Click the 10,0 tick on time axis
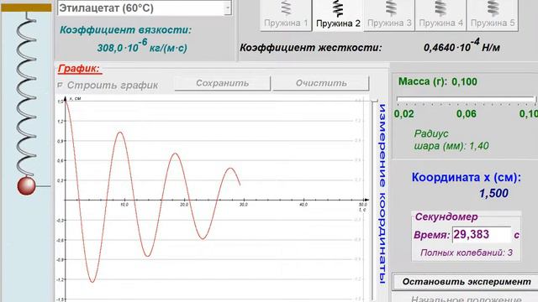The image size is (538, 302). tap(124, 205)
